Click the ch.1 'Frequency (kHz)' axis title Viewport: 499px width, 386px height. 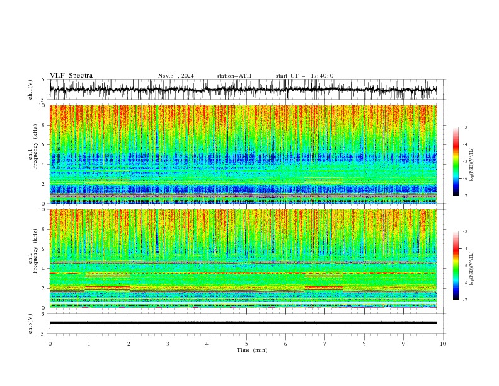pyautogui.click(x=35, y=146)
